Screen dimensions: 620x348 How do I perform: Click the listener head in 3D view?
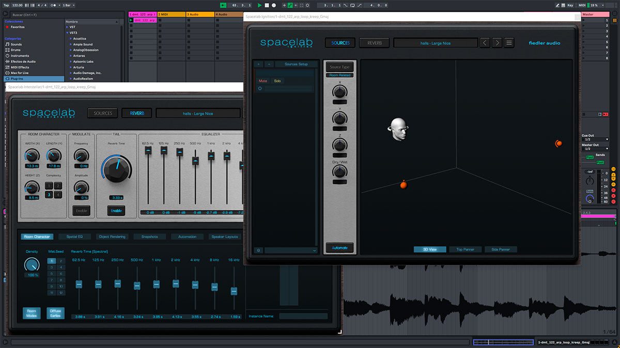point(397,129)
